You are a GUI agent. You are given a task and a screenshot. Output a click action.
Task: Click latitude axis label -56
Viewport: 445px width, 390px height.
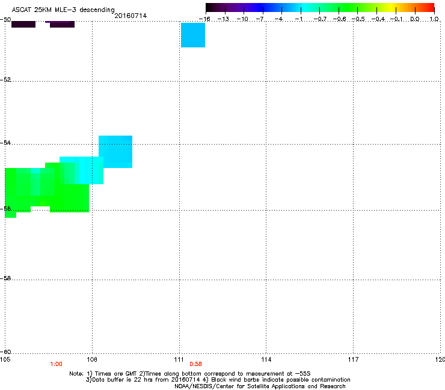(5, 208)
